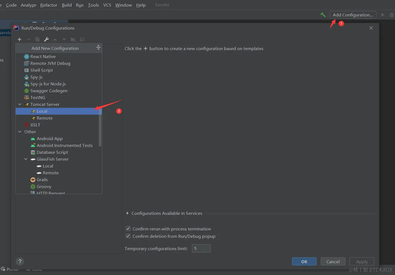
Task: Collapse the GlassFish Server tree node
Action: point(26,159)
